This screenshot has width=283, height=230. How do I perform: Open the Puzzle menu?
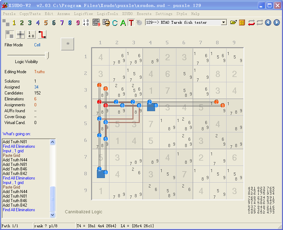click(x=9, y=14)
